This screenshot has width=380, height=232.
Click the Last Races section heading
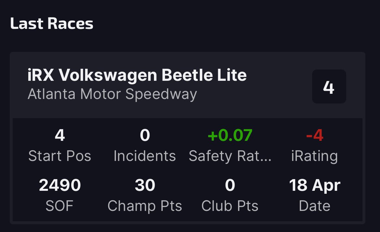52,23
